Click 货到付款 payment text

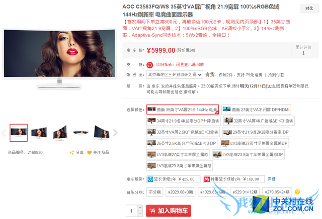[x=276, y=75]
